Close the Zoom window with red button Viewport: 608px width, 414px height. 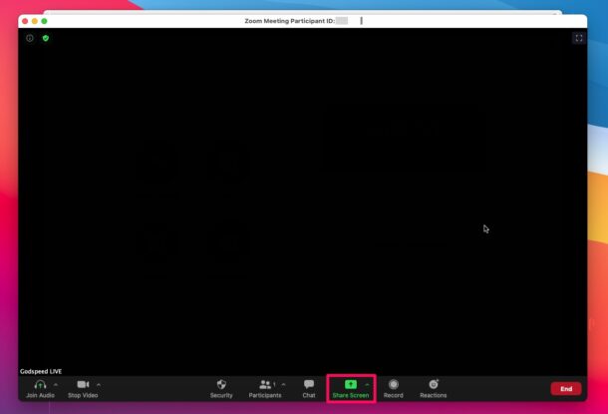point(25,21)
